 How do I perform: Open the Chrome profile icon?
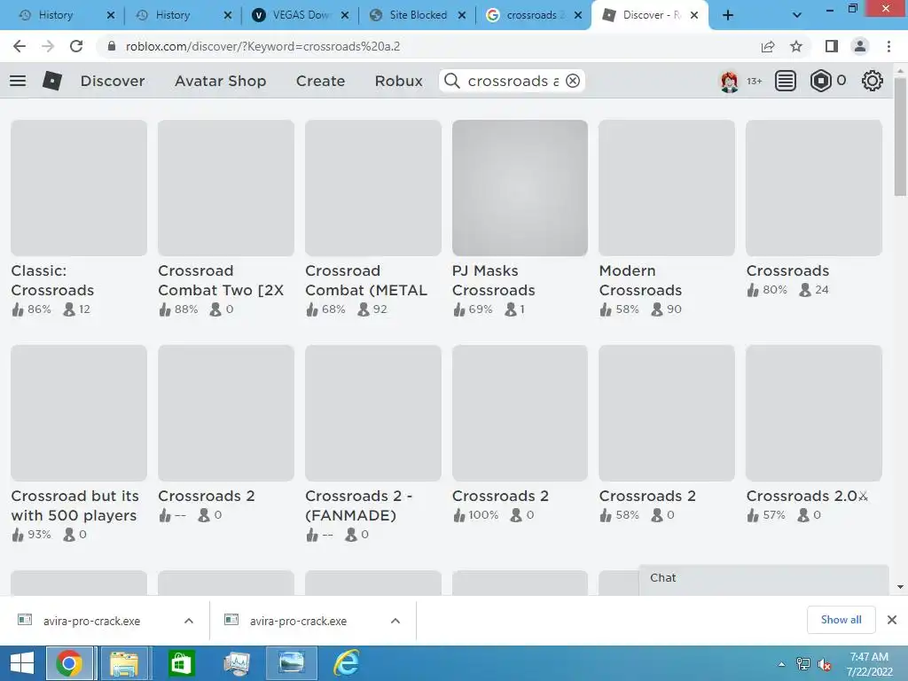tap(860, 46)
